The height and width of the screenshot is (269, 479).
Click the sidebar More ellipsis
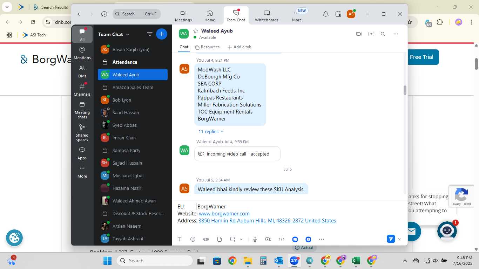[82, 171]
